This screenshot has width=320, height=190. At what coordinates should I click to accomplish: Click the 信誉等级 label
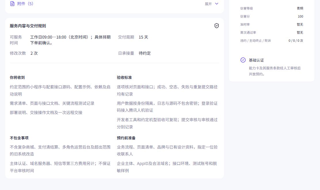click(247, 8)
